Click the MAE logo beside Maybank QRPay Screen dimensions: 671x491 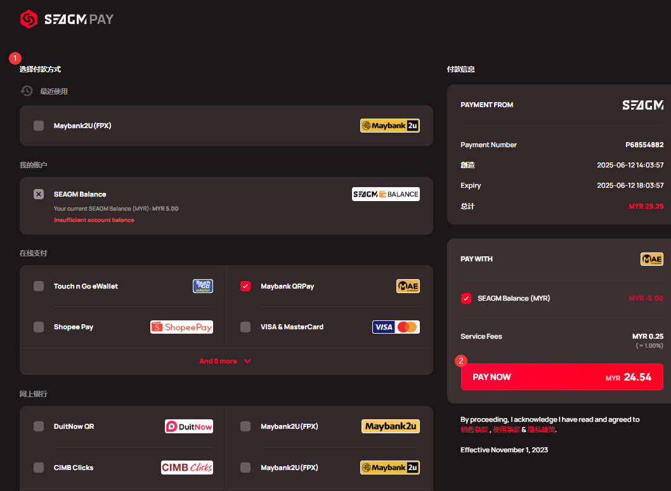click(408, 286)
